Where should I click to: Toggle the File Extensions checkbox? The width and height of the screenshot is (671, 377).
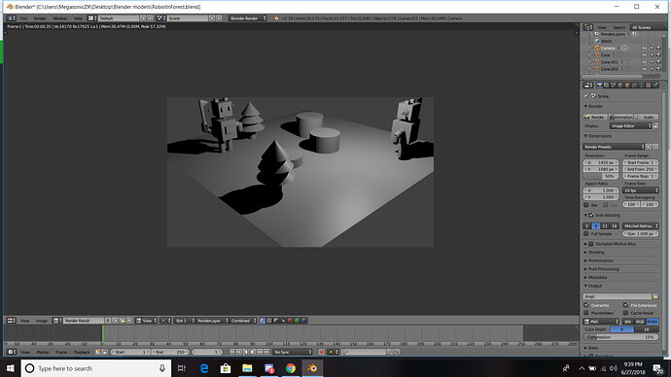(625, 305)
